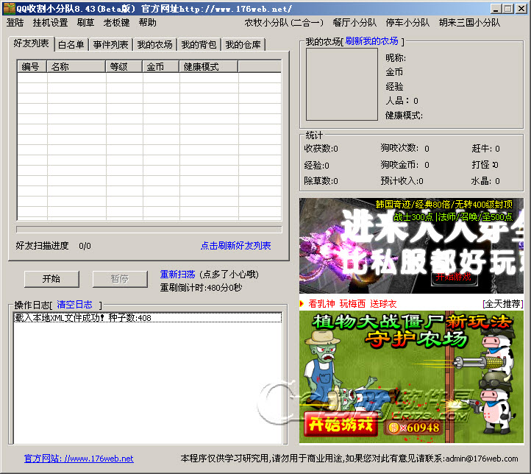The image size is (531, 474).
Task: Click the farm avatar picture box
Action: pyautogui.click(x=342, y=85)
